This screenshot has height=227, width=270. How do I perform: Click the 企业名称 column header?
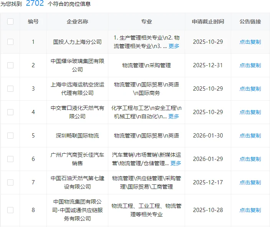click(x=77, y=22)
